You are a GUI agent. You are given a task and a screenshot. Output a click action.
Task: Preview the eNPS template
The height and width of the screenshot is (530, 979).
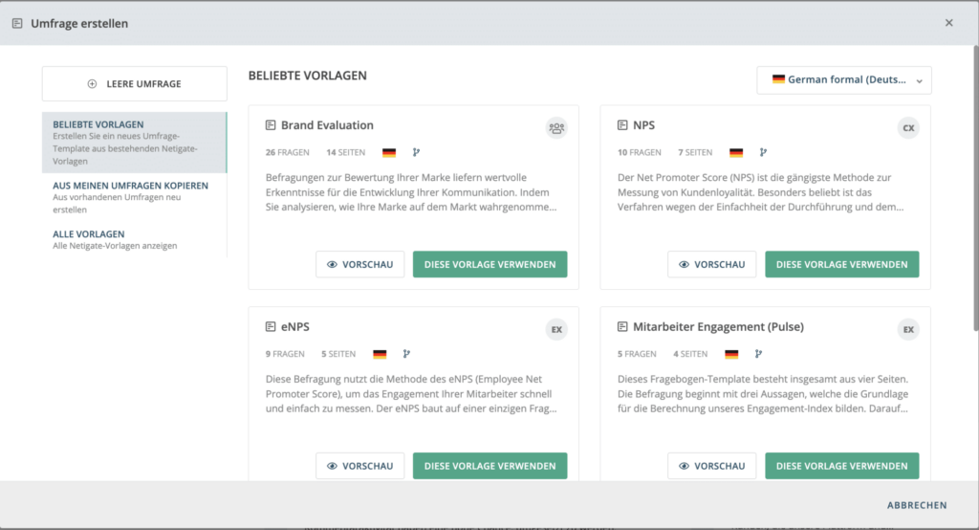(x=360, y=466)
